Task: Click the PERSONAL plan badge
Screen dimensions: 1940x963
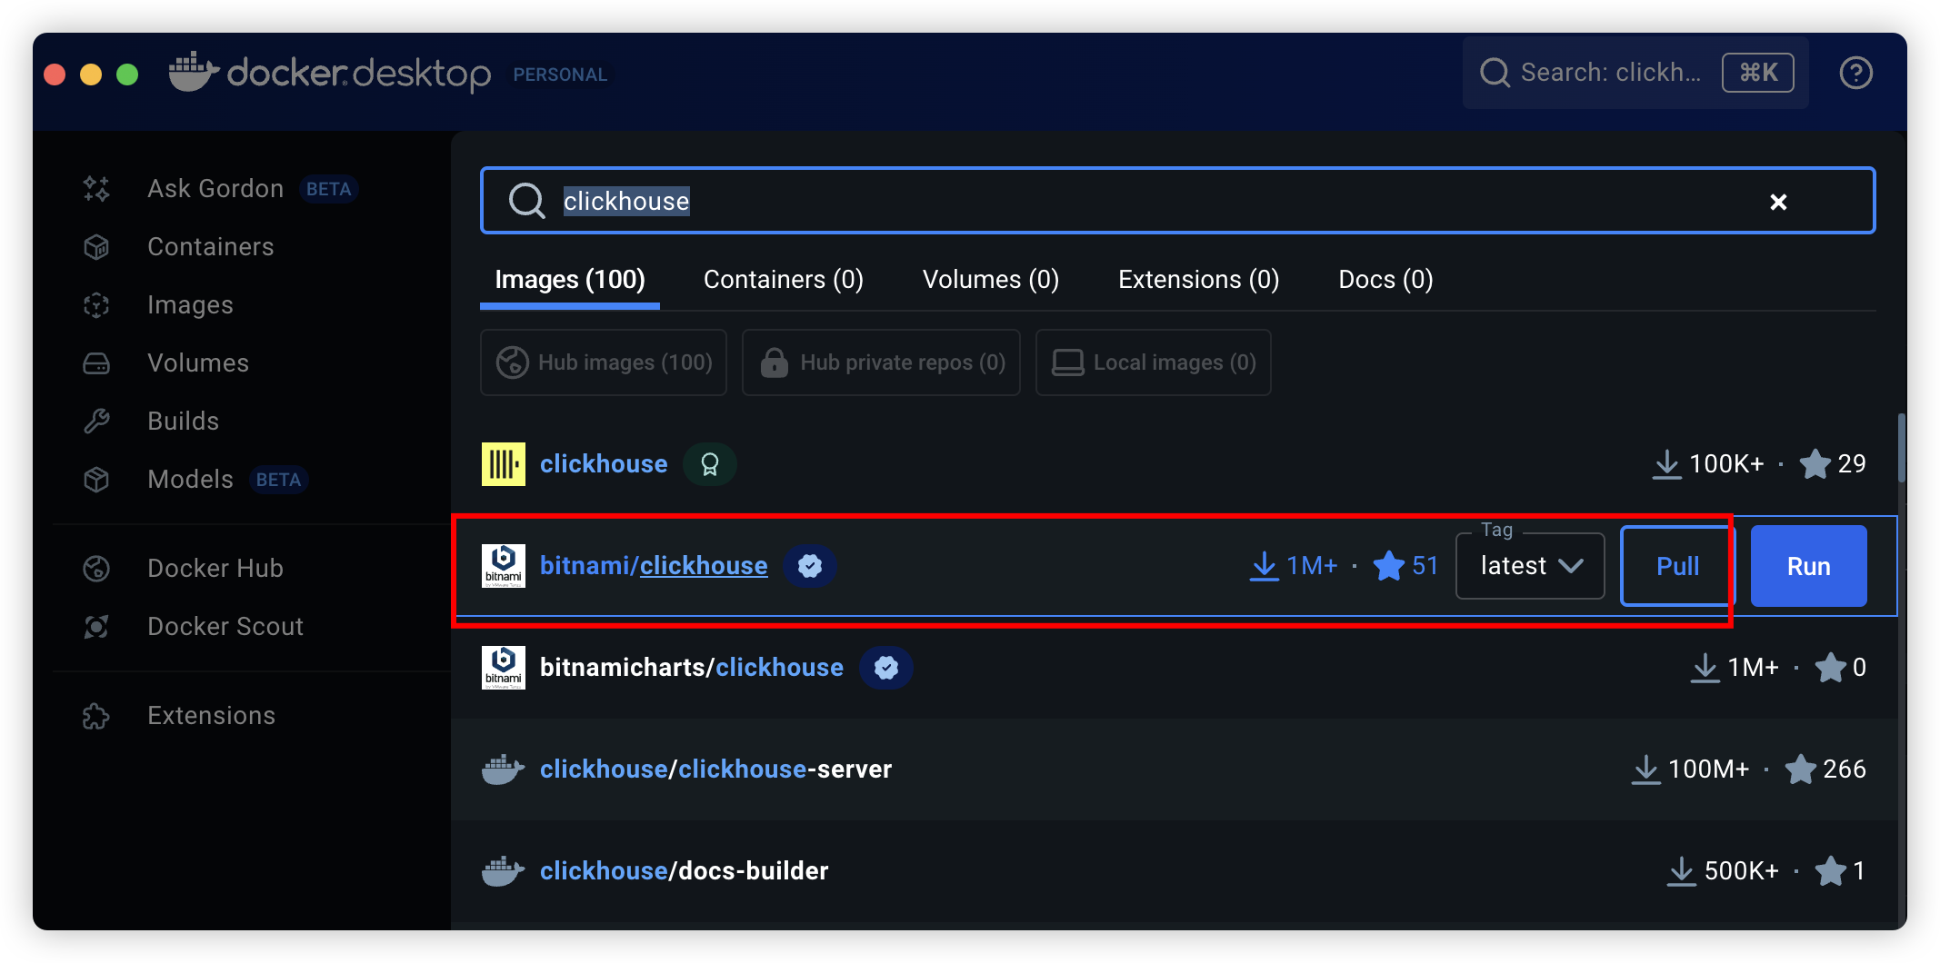Action: click(x=560, y=74)
